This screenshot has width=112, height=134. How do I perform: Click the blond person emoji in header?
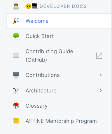29,6
